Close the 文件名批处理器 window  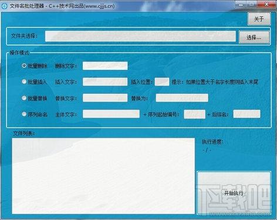[x=266, y=4]
